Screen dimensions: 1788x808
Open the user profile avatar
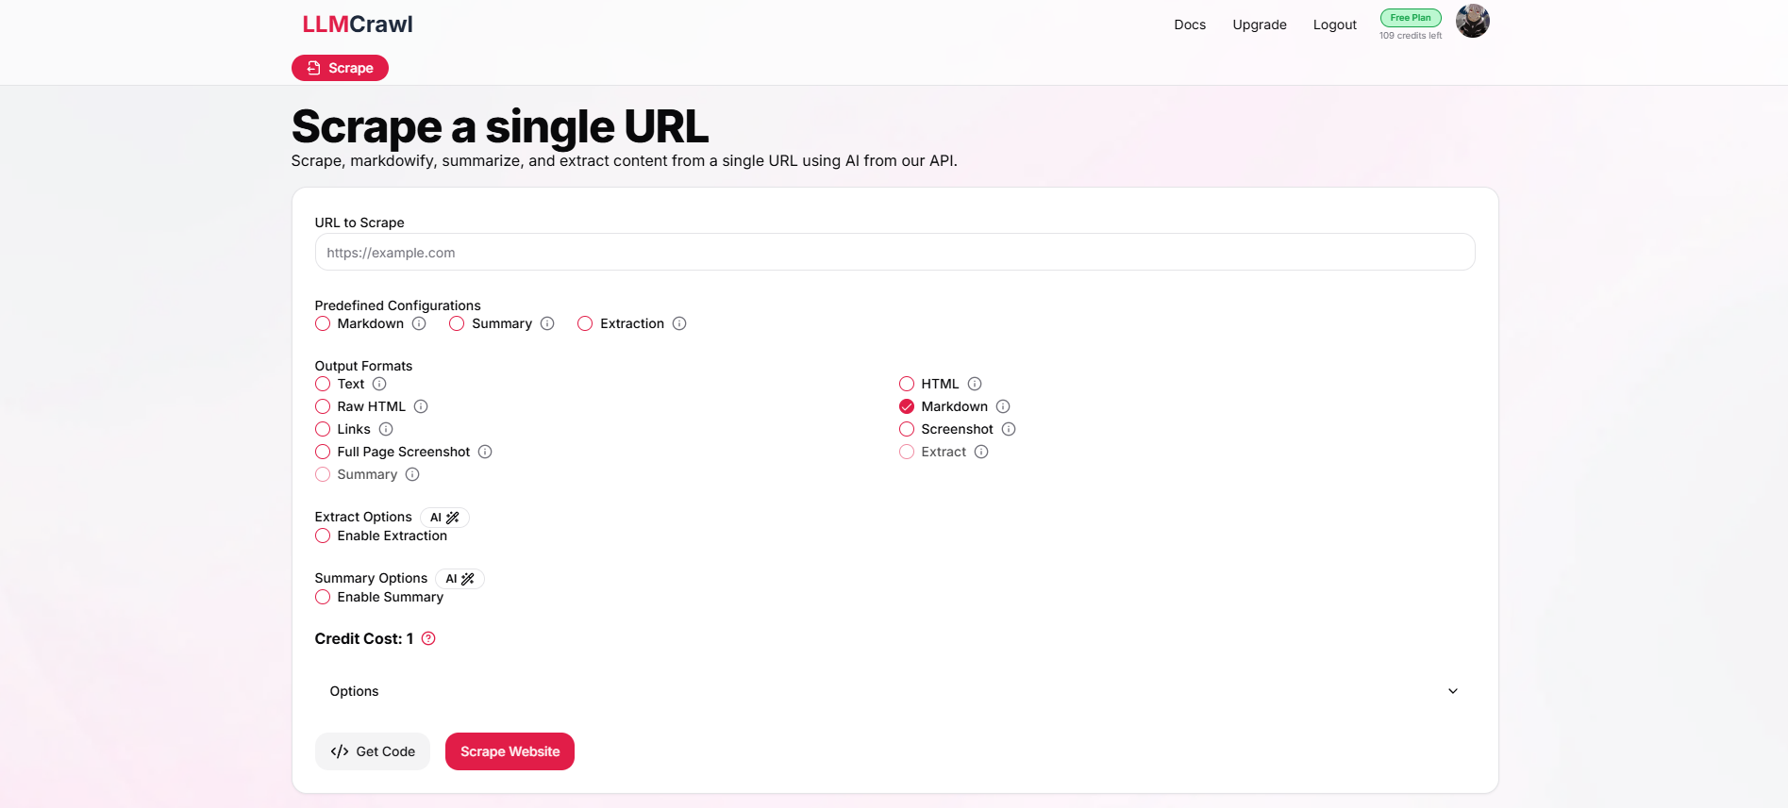[1472, 21]
